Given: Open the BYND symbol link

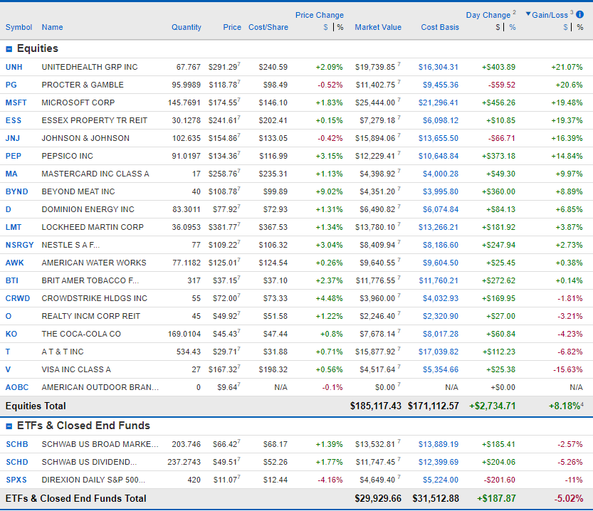Looking at the screenshot, I should pos(16,191).
